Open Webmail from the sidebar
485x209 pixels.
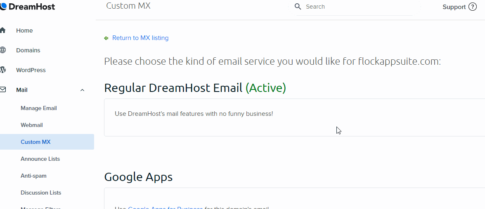31,125
